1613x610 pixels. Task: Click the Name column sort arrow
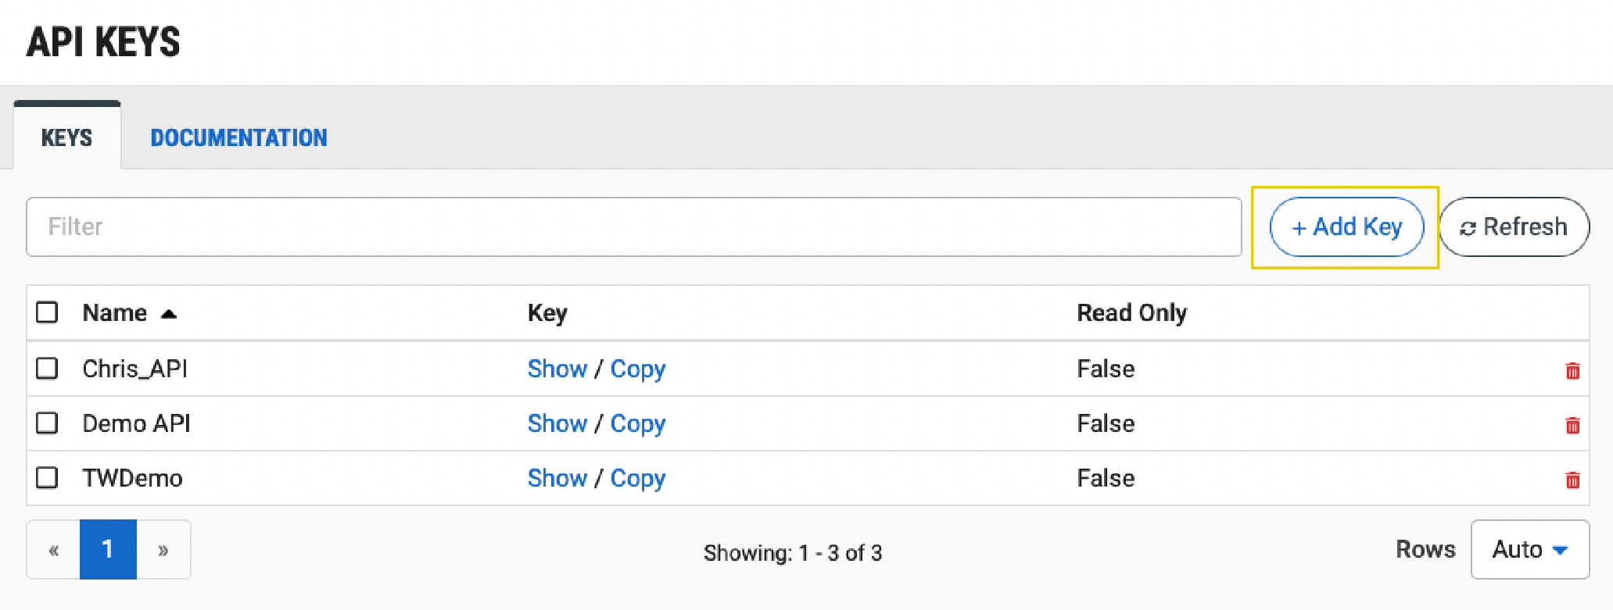coord(168,314)
